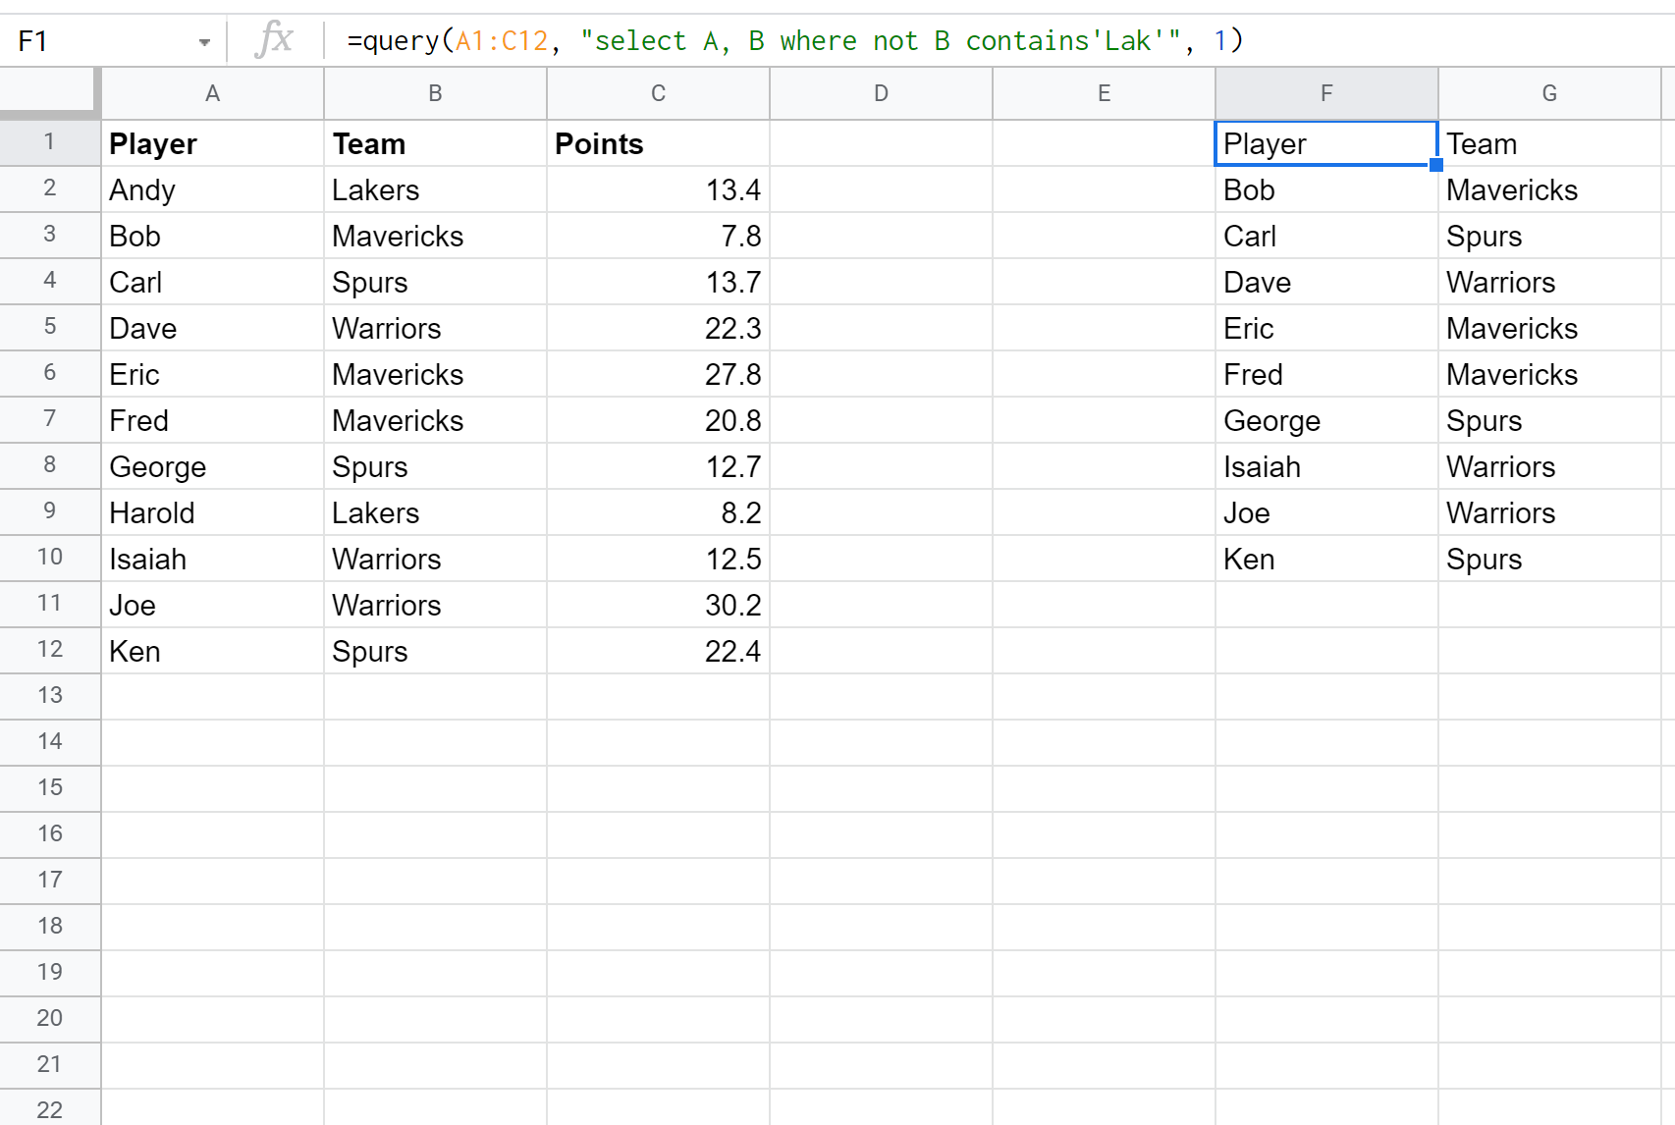The height and width of the screenshot is (1125, 1675).
Task: Select column C header
Action: click(658, 93)
